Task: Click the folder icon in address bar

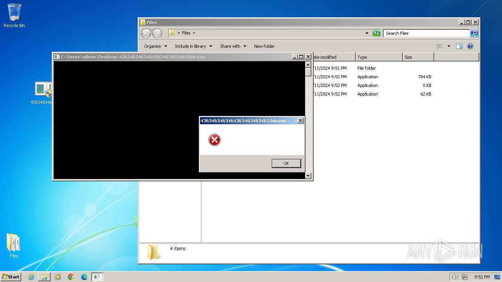Action: coord(171,33)
